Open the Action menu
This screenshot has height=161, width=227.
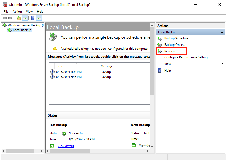[x=17, y=12]
